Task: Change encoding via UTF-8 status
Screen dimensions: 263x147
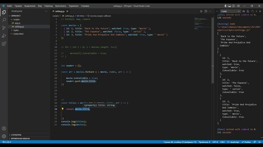Action: click(215, 142)
